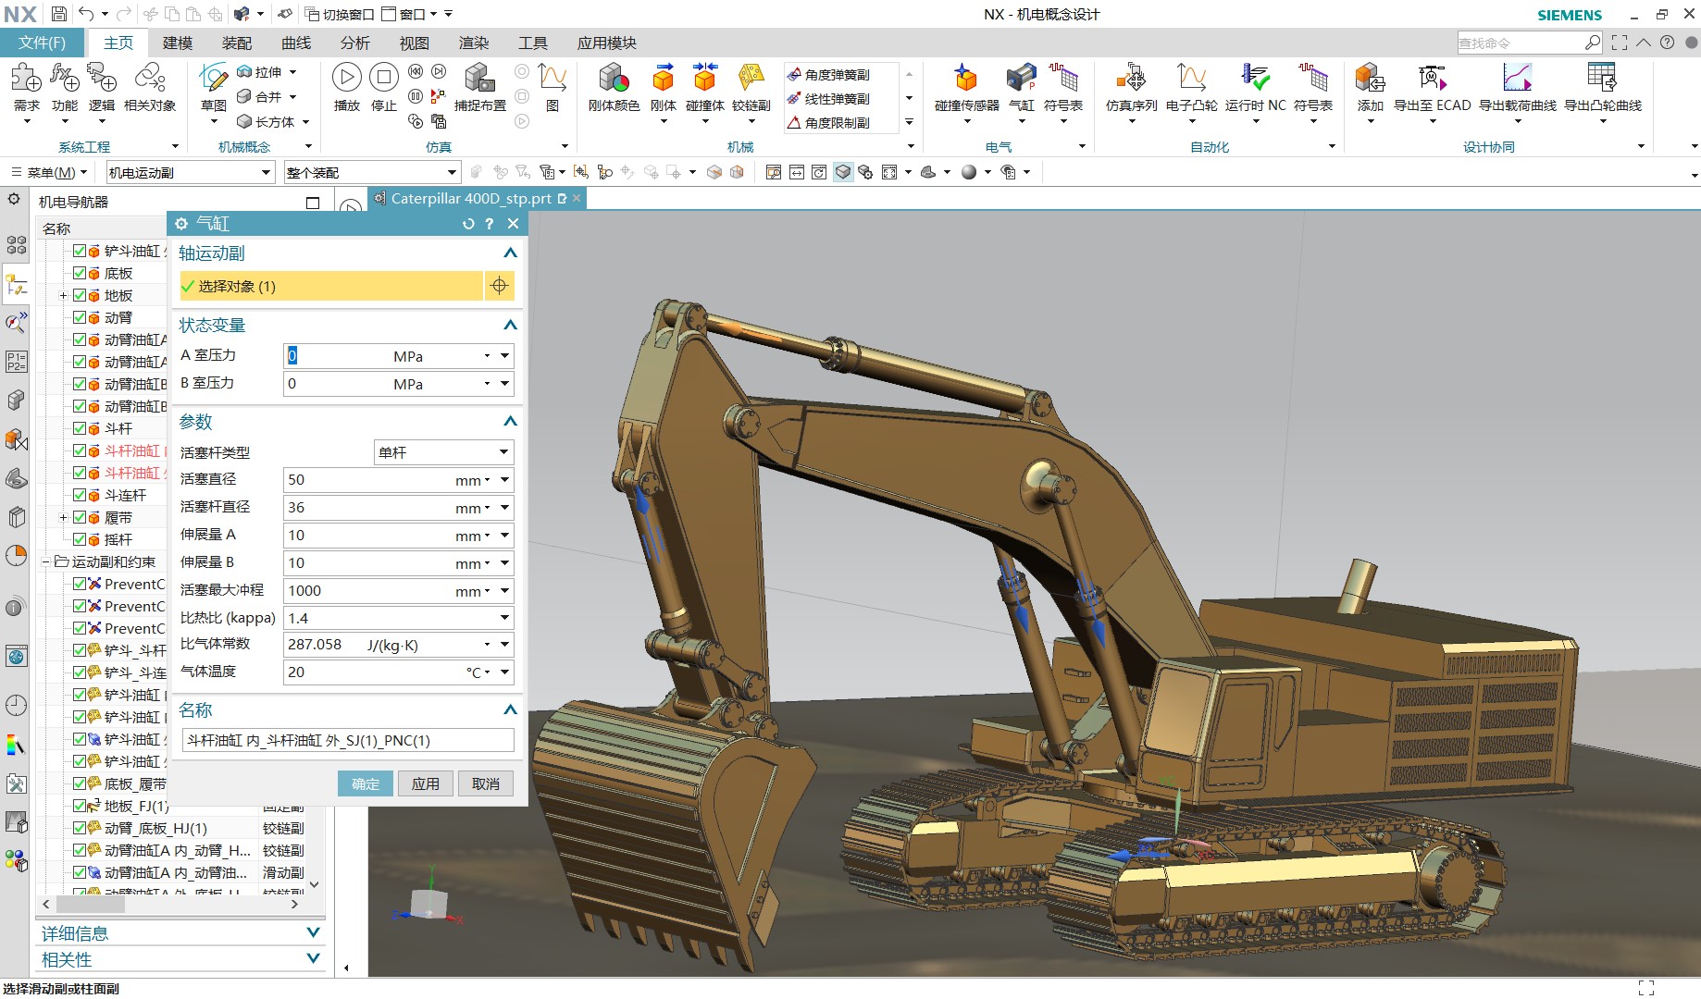This screenshot has width=1701, height=999.
Task: Click the cylinder name text field
Action: [348, 740]
